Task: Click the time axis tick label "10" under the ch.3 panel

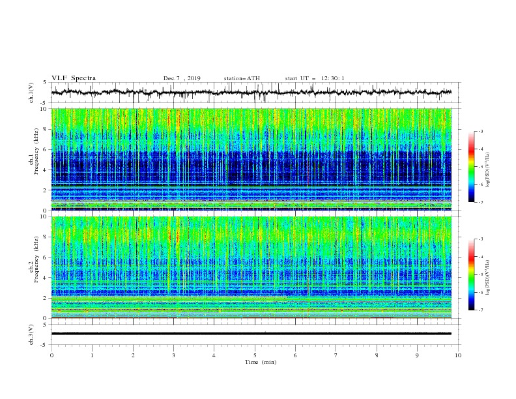Action: click(458, 355)
